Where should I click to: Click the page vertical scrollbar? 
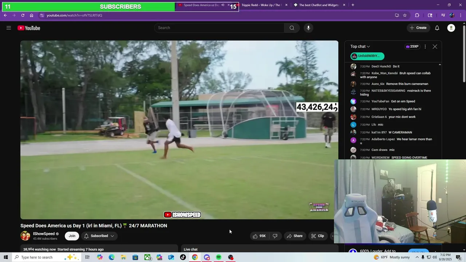coord(464,55)
